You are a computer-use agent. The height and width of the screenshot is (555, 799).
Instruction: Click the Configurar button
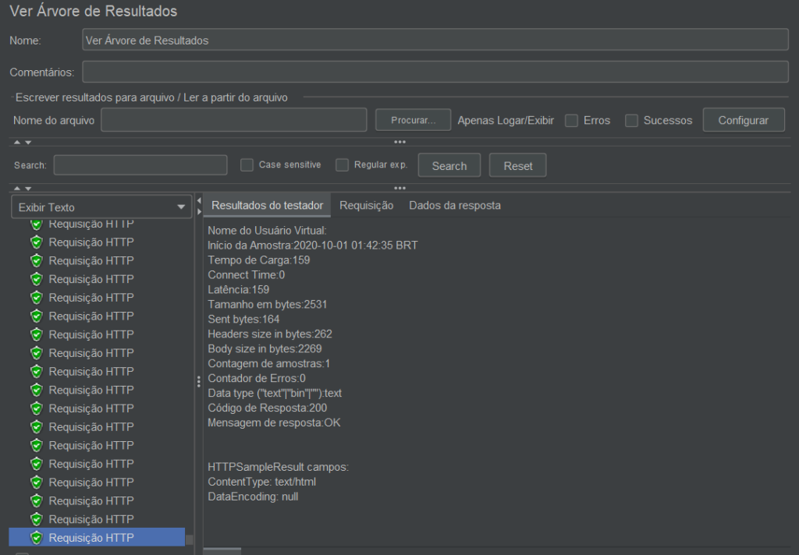point(744,120)
